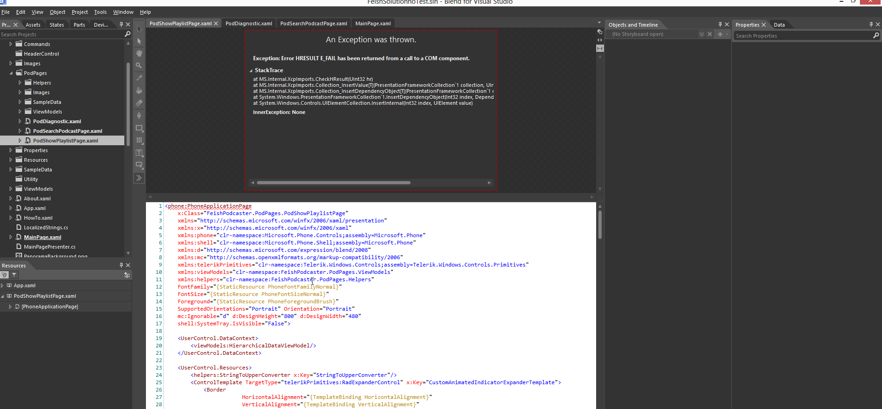Focus the Search Properties field
Viewport: 882px width, 409px height.
[803, 36]
